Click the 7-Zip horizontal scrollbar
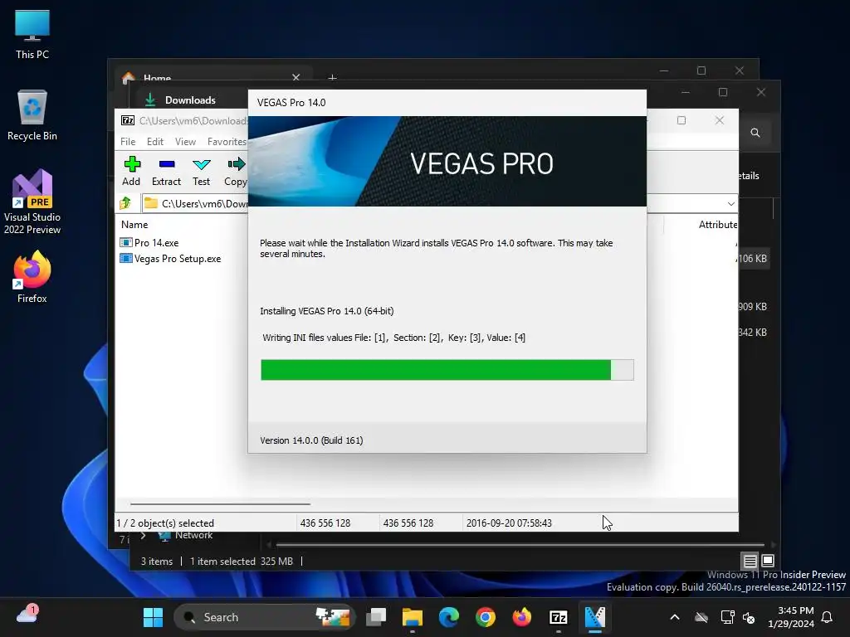Image resolution: width=850 pixels, height=637 pixels. coord(220,503)
